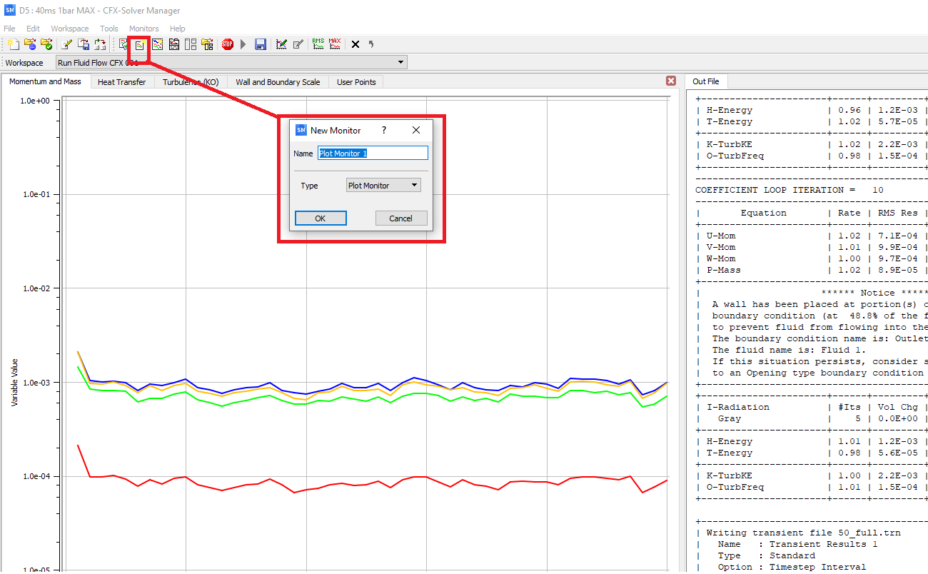Expand the Workspace run selector combo box
Viewport: 928px width, 574px height.
[401, 61]
